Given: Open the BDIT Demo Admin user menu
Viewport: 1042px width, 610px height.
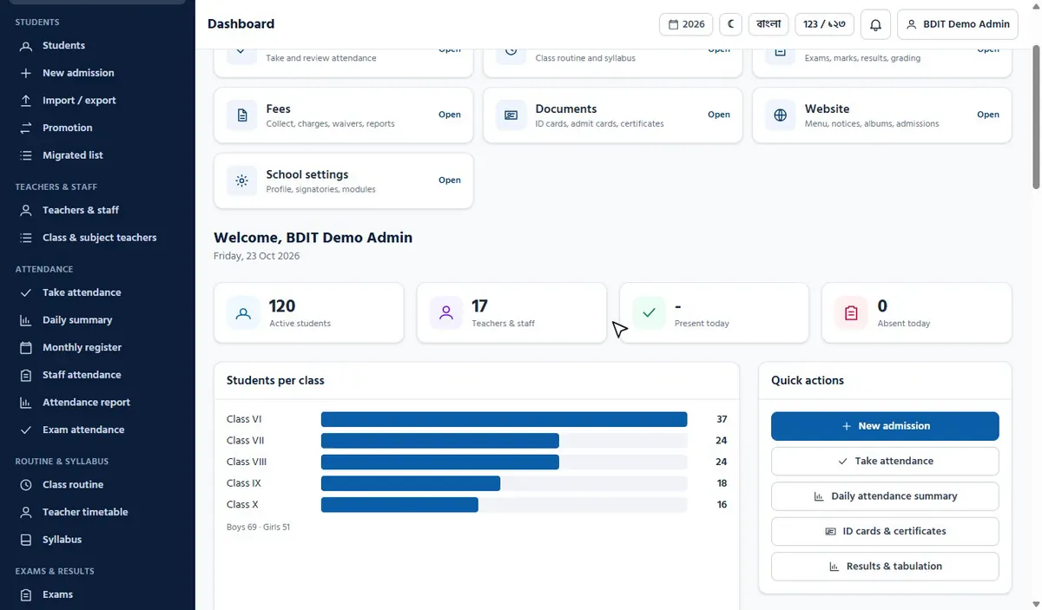Looking at the screenshot, I should point(958,24).
